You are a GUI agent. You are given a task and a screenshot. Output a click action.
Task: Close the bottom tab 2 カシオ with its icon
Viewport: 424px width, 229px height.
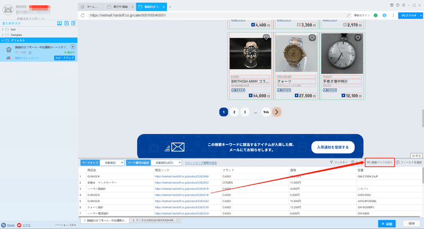[x=178, y=221]
